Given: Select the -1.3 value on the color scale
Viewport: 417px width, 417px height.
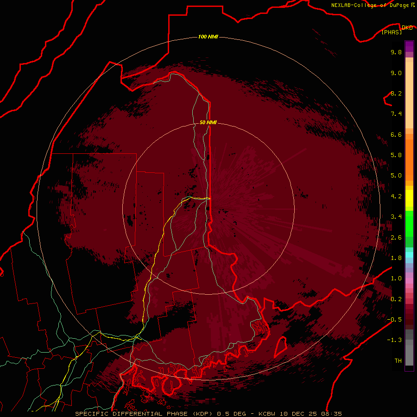Looking at the screenshot, I should point(394,340).
